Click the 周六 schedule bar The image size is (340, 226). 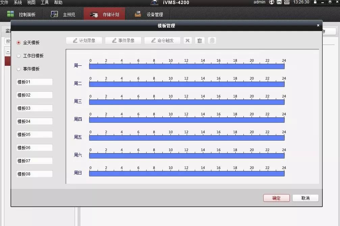[x=187, y=156]
